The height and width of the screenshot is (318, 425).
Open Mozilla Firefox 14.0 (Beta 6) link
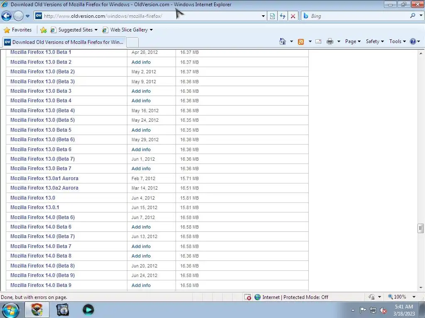43,217
